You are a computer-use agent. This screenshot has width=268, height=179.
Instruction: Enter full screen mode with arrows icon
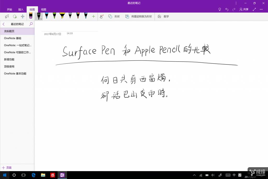coord(254,9)
